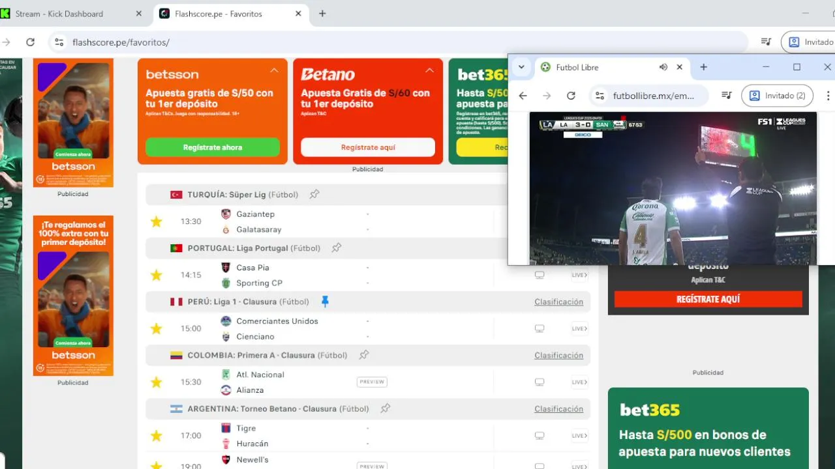This screenshot has width=835, height=469.
Task: Pin the Turquía Süper Lig league
Action: (314, 194)
